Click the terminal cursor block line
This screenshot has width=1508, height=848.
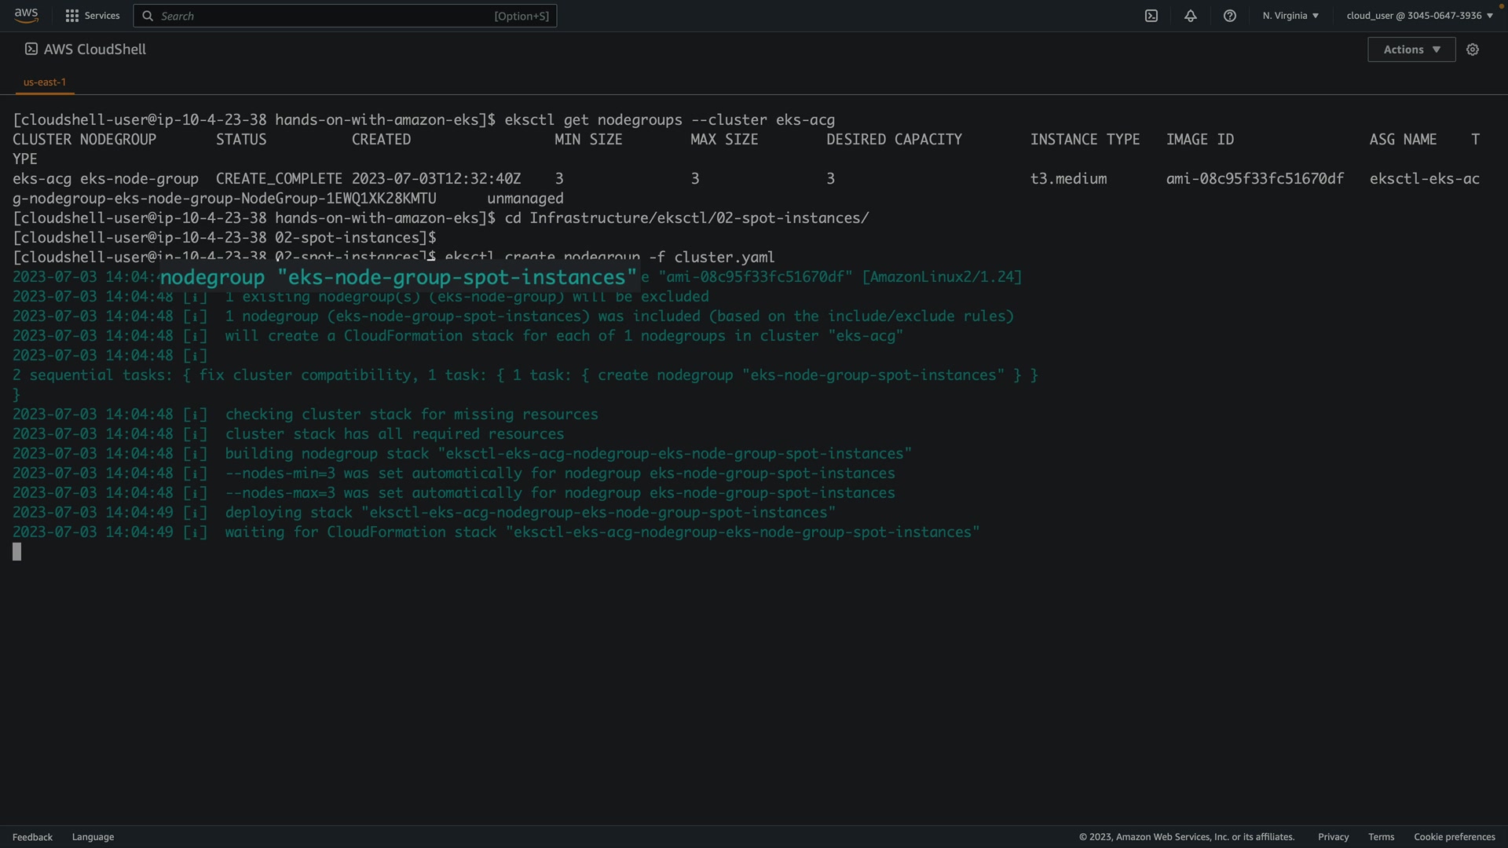coord(17,552)
